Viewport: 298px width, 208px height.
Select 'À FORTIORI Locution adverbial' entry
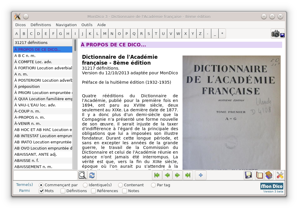[x=43, y=68]
